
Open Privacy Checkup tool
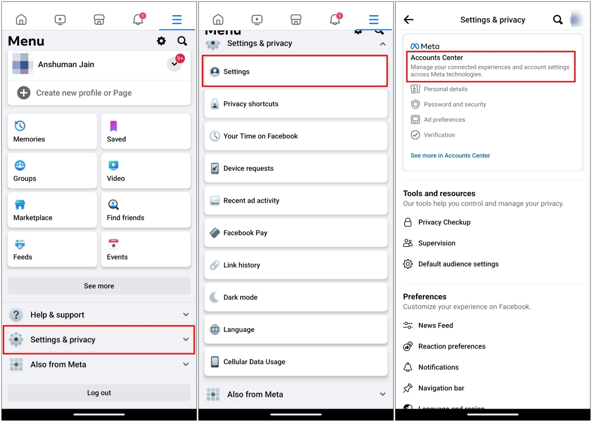pos(444,222)
